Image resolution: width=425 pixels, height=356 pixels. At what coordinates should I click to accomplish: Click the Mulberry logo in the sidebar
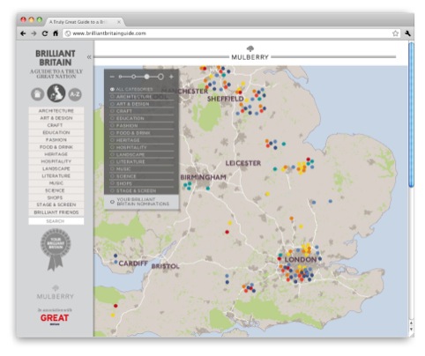56,293
